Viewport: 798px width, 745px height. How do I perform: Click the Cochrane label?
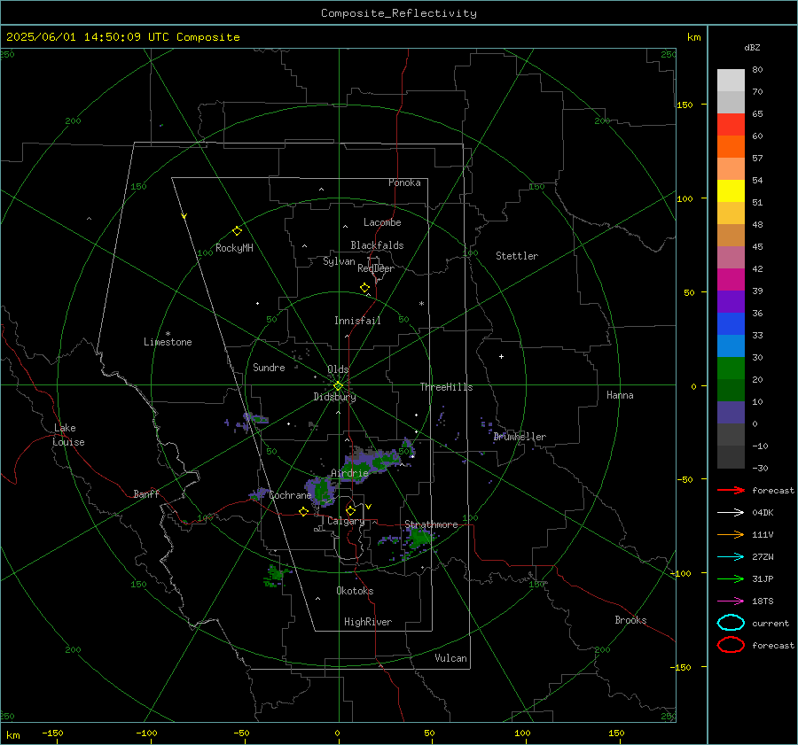coord(290,495)
